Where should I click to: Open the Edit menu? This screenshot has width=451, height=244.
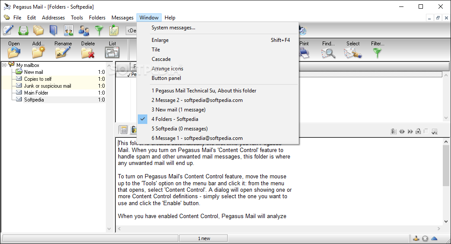32,18
